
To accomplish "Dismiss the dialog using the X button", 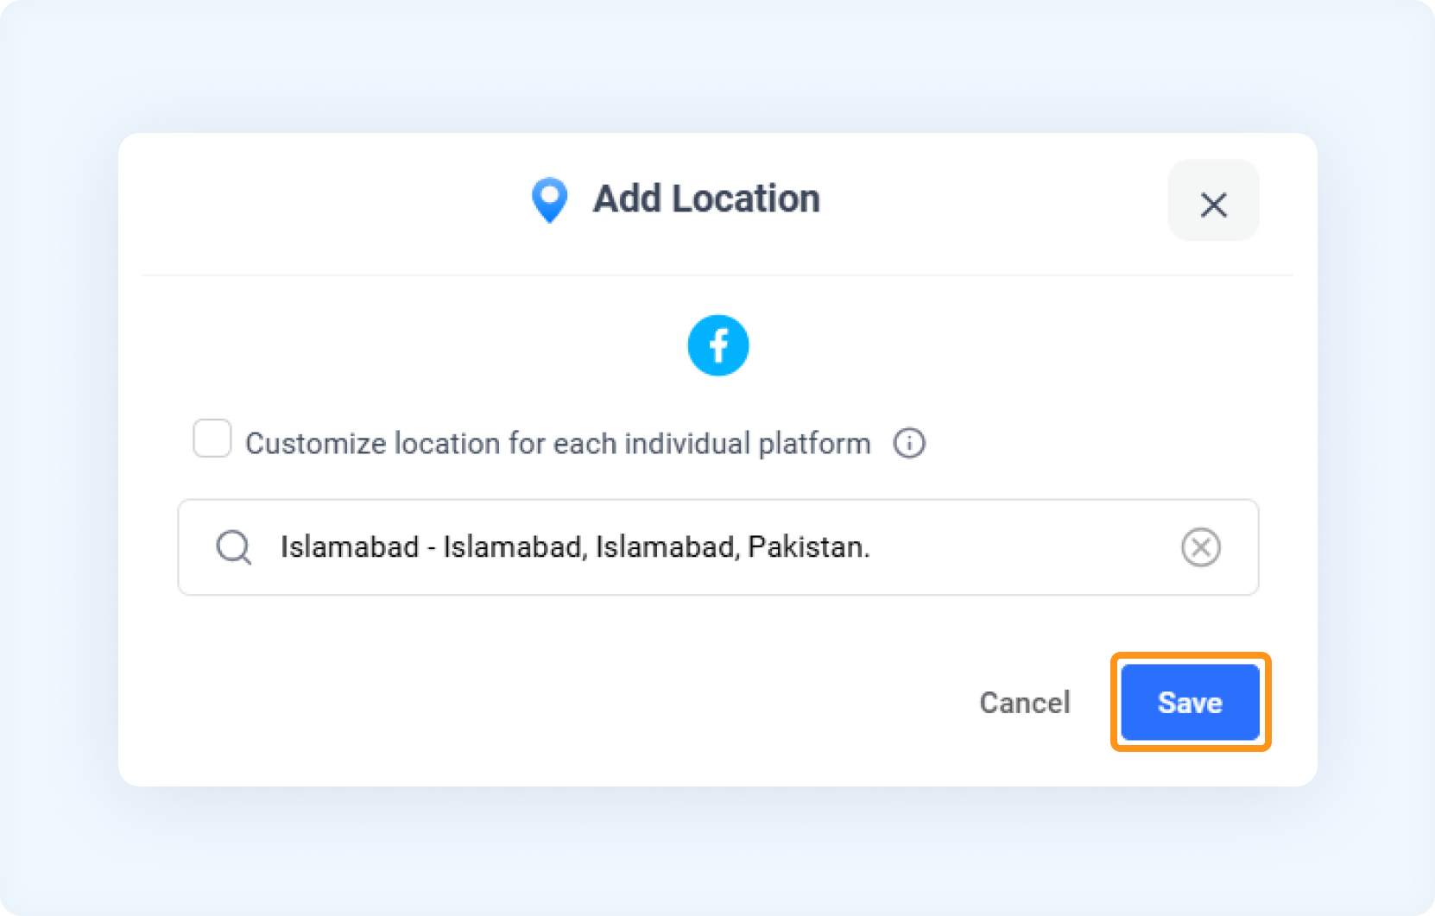I will click(1213, 205).
